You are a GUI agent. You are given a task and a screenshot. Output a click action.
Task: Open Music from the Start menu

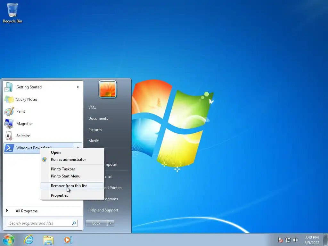[x=93, y=141]
